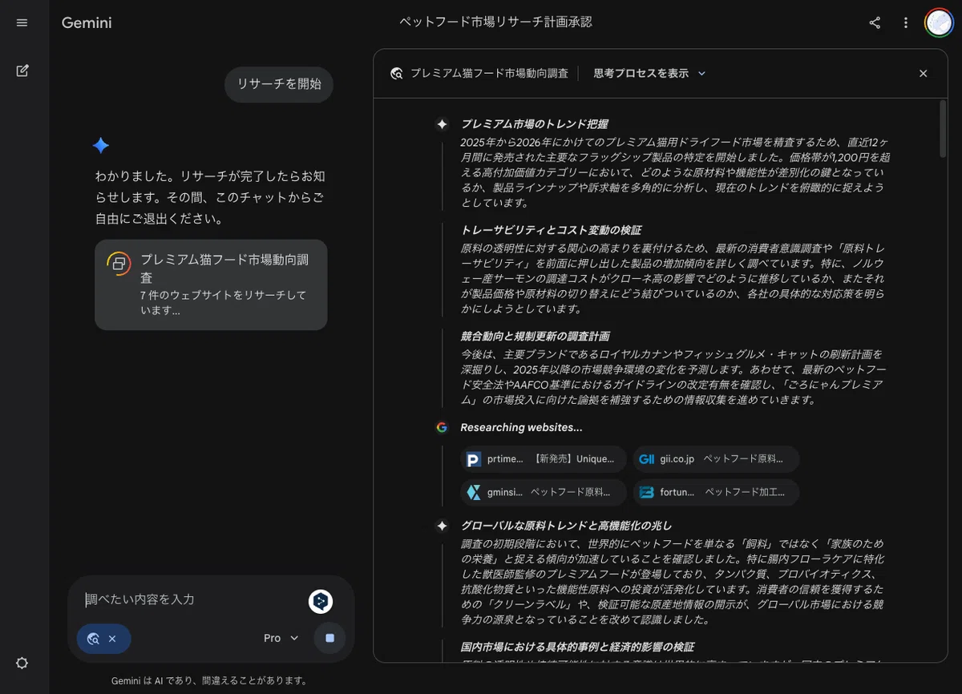
Task: Open the プレミアム猫フード市場動向調査 research card
Action: pyautogui.click(x=211, y=284)
